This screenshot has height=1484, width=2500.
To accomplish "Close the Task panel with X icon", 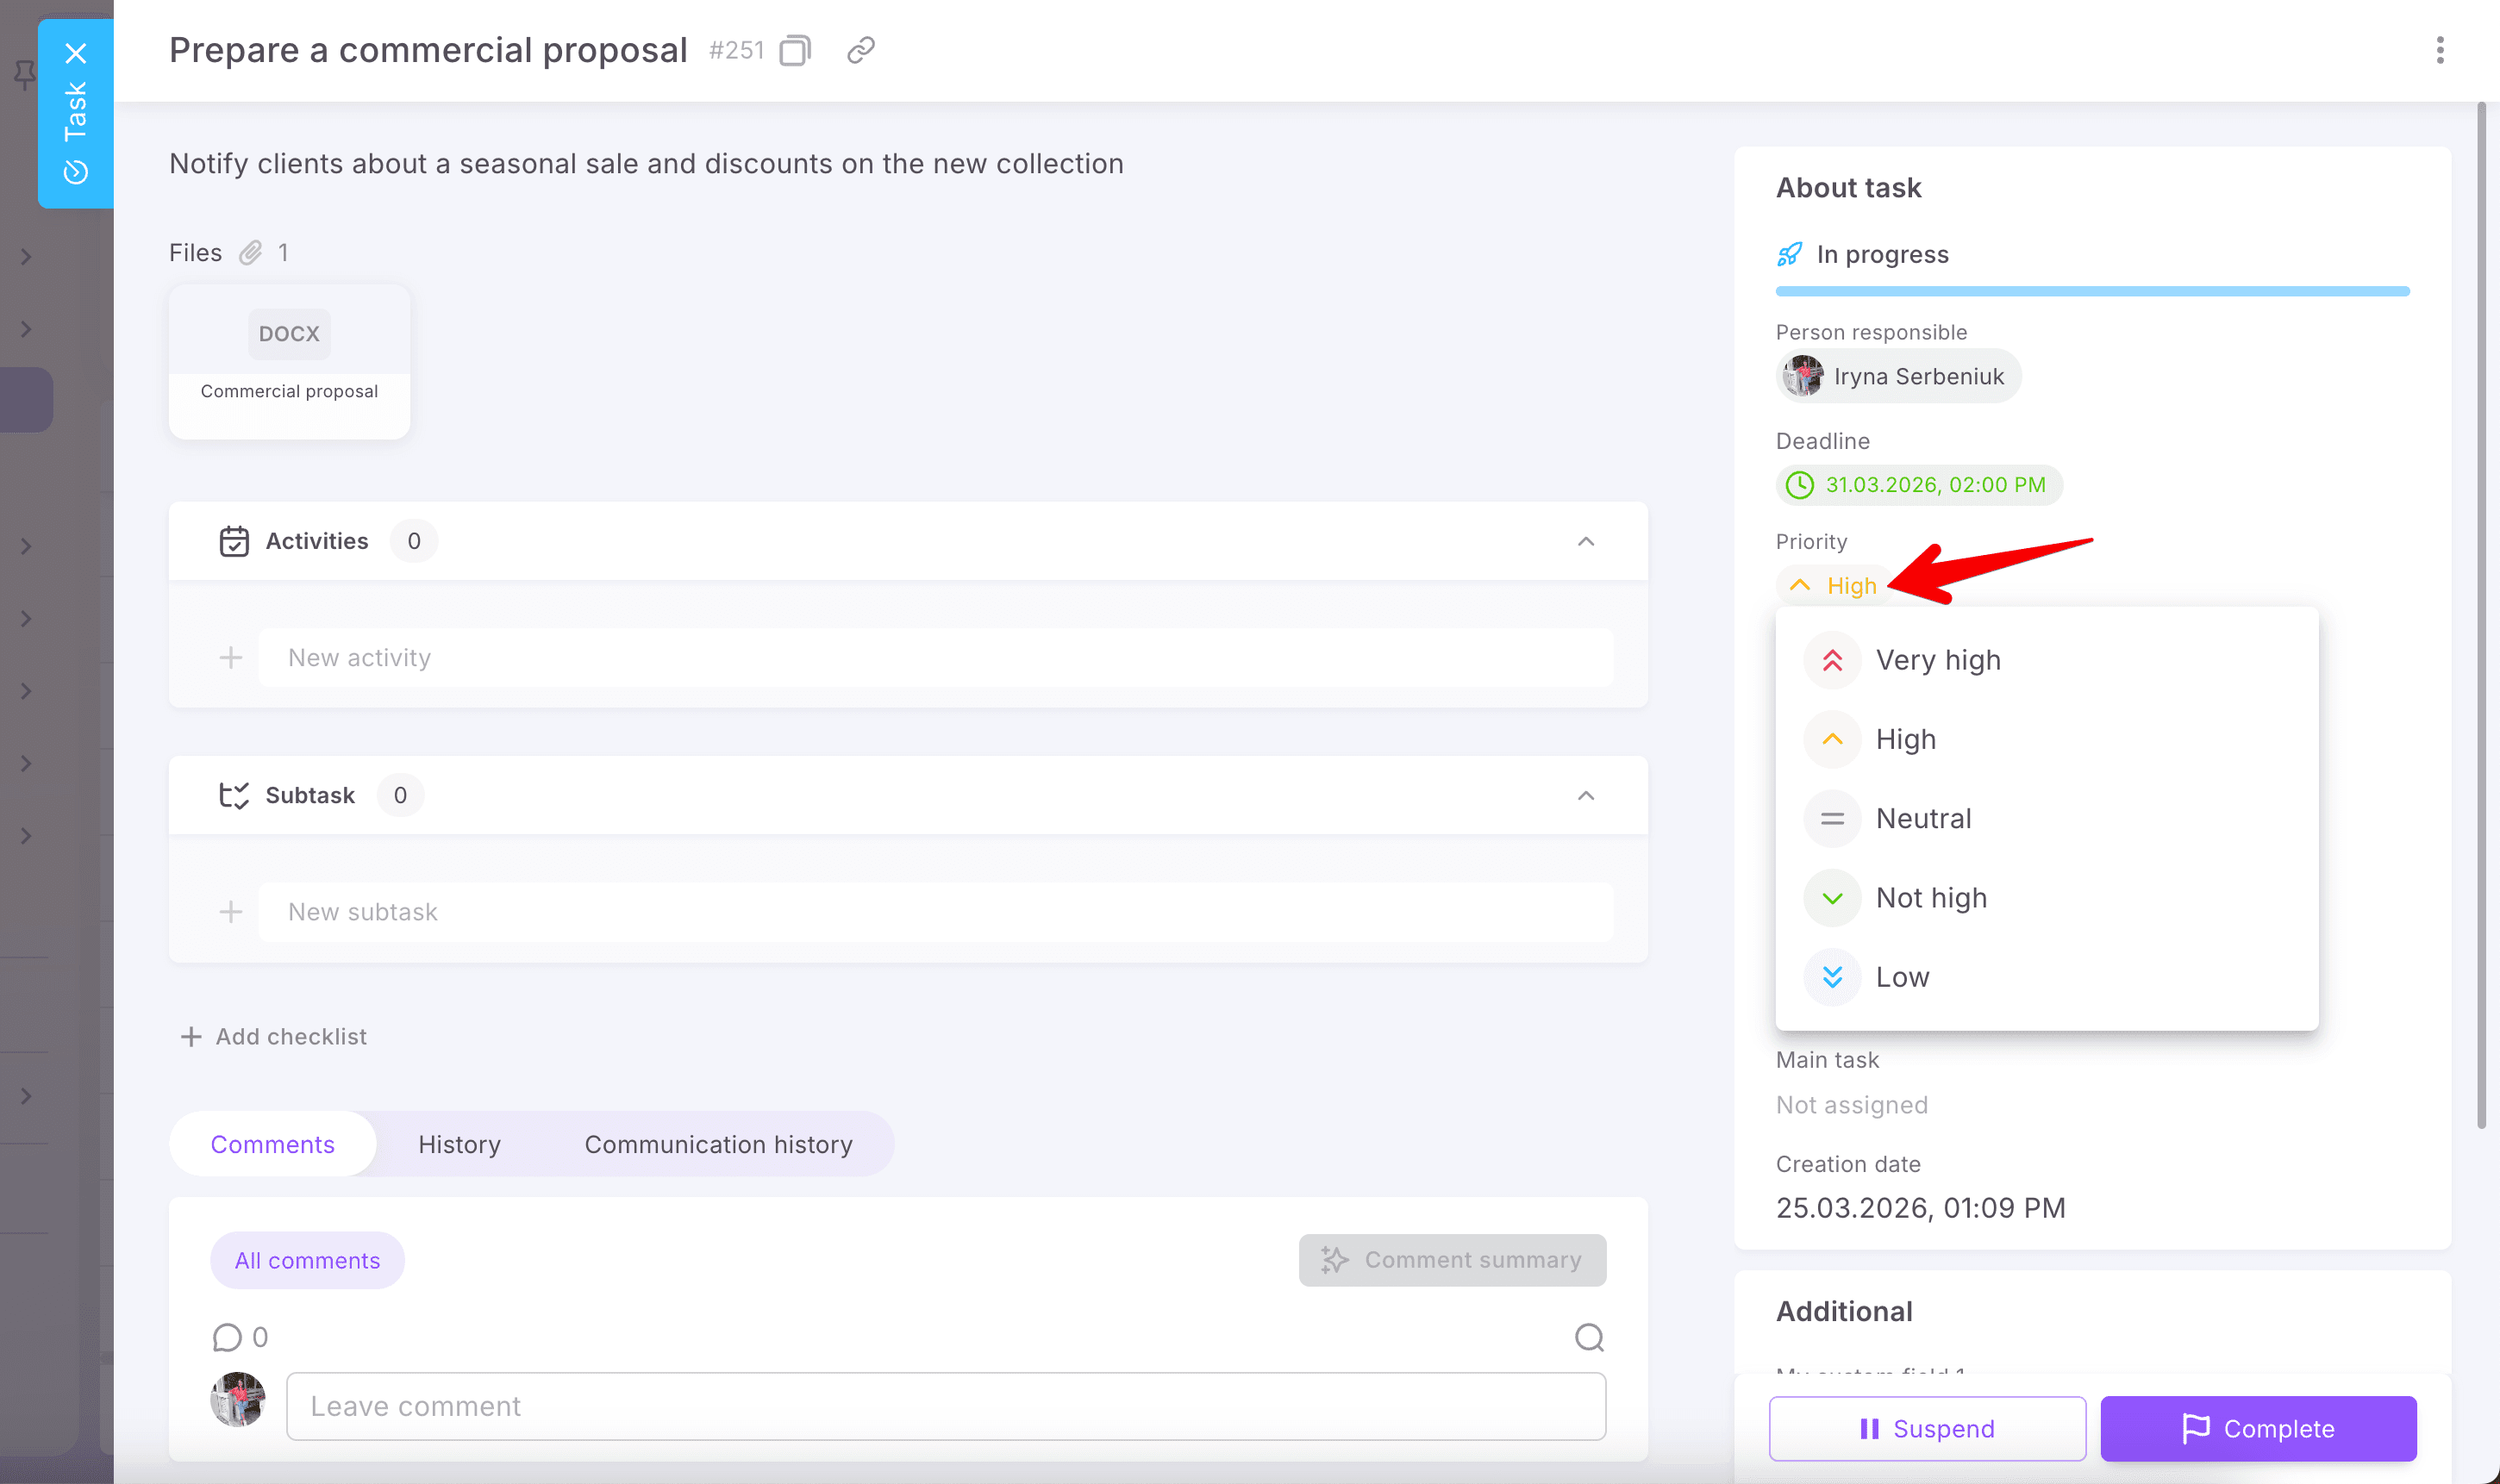I will (x=76, y=53).
